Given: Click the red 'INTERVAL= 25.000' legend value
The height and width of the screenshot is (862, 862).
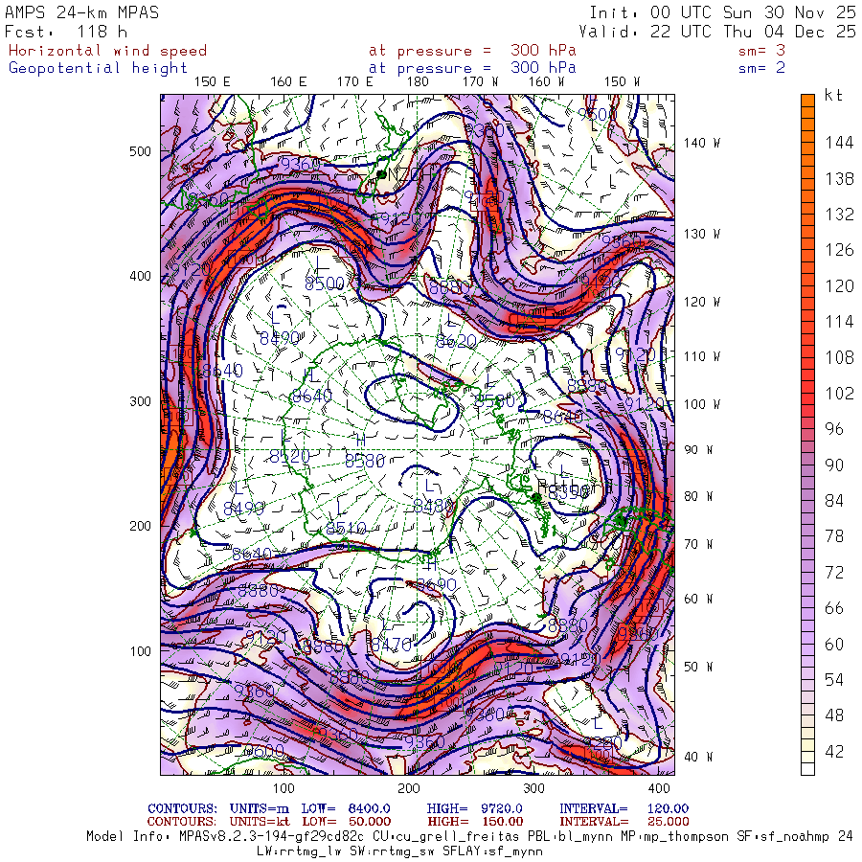Looking at the screenshot, I should [x=624, y=822].
